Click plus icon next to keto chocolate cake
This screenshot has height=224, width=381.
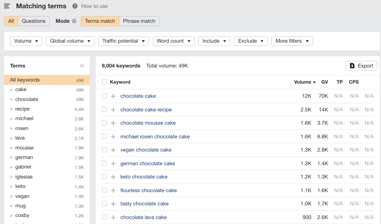tap(113, 177)
